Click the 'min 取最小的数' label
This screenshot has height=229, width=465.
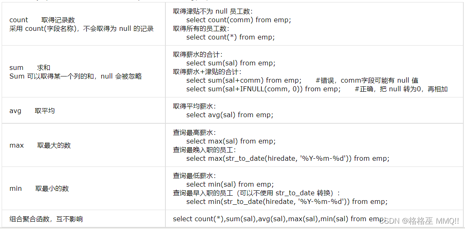tap(39, 188)
